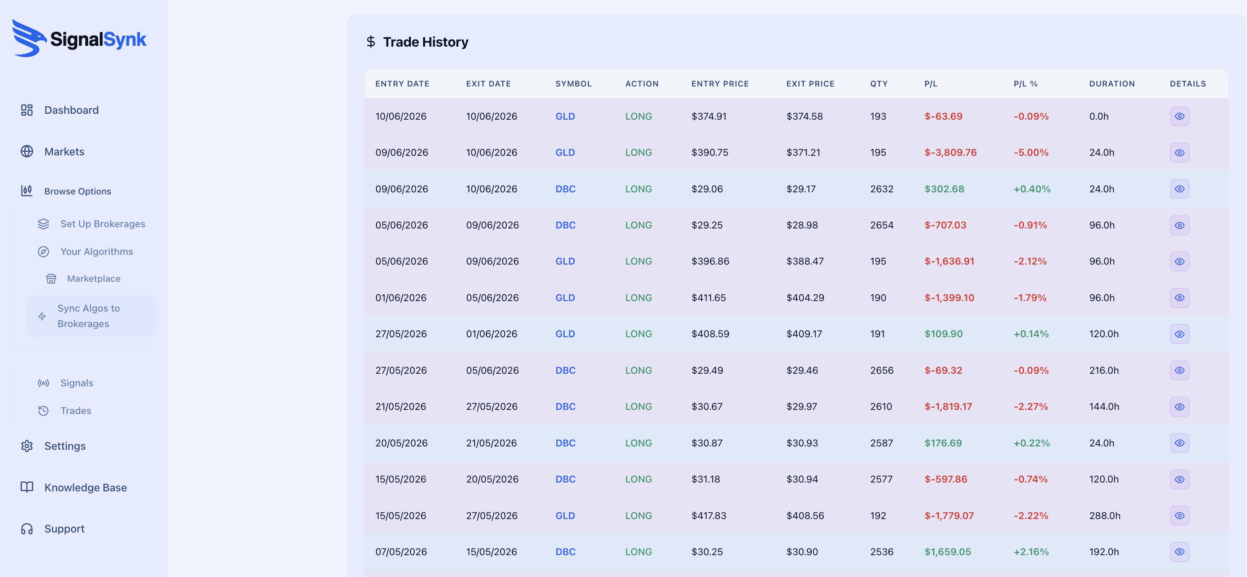Screen dimensions: 1247x577
Task: Click the EXIT DATE column header
Action: pyautogui.click(x=488, y=84)
